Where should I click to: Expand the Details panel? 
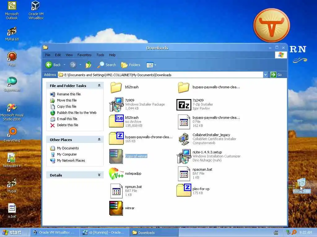99,175
